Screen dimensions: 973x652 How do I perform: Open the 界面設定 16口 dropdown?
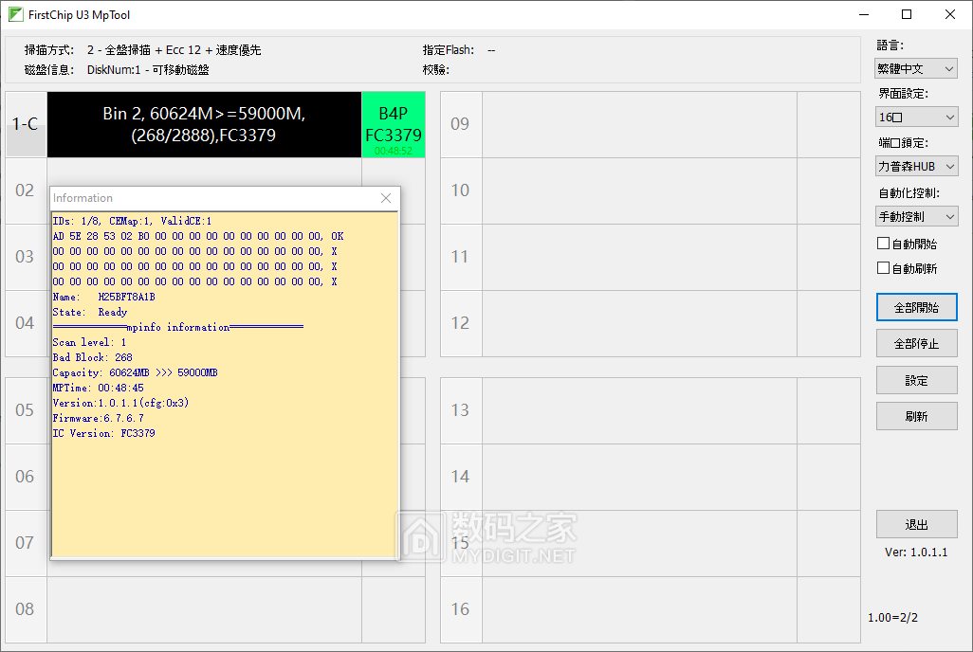pos(916,117)
